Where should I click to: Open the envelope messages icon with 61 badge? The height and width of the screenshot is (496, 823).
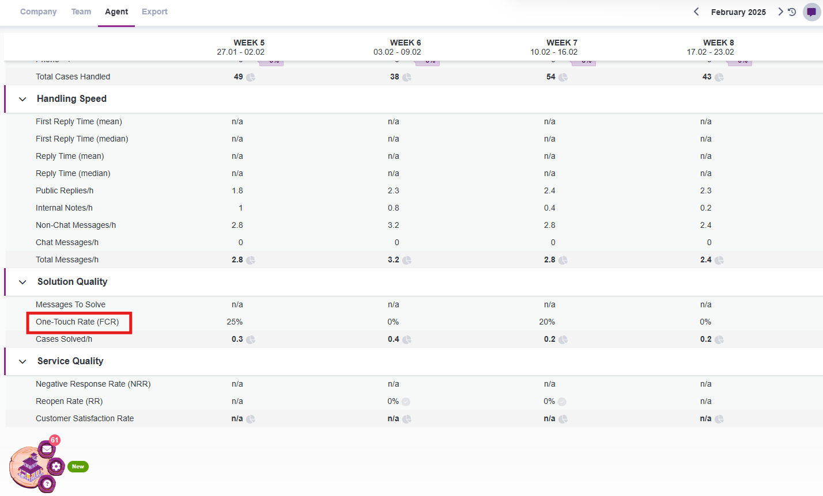(47, 448)
